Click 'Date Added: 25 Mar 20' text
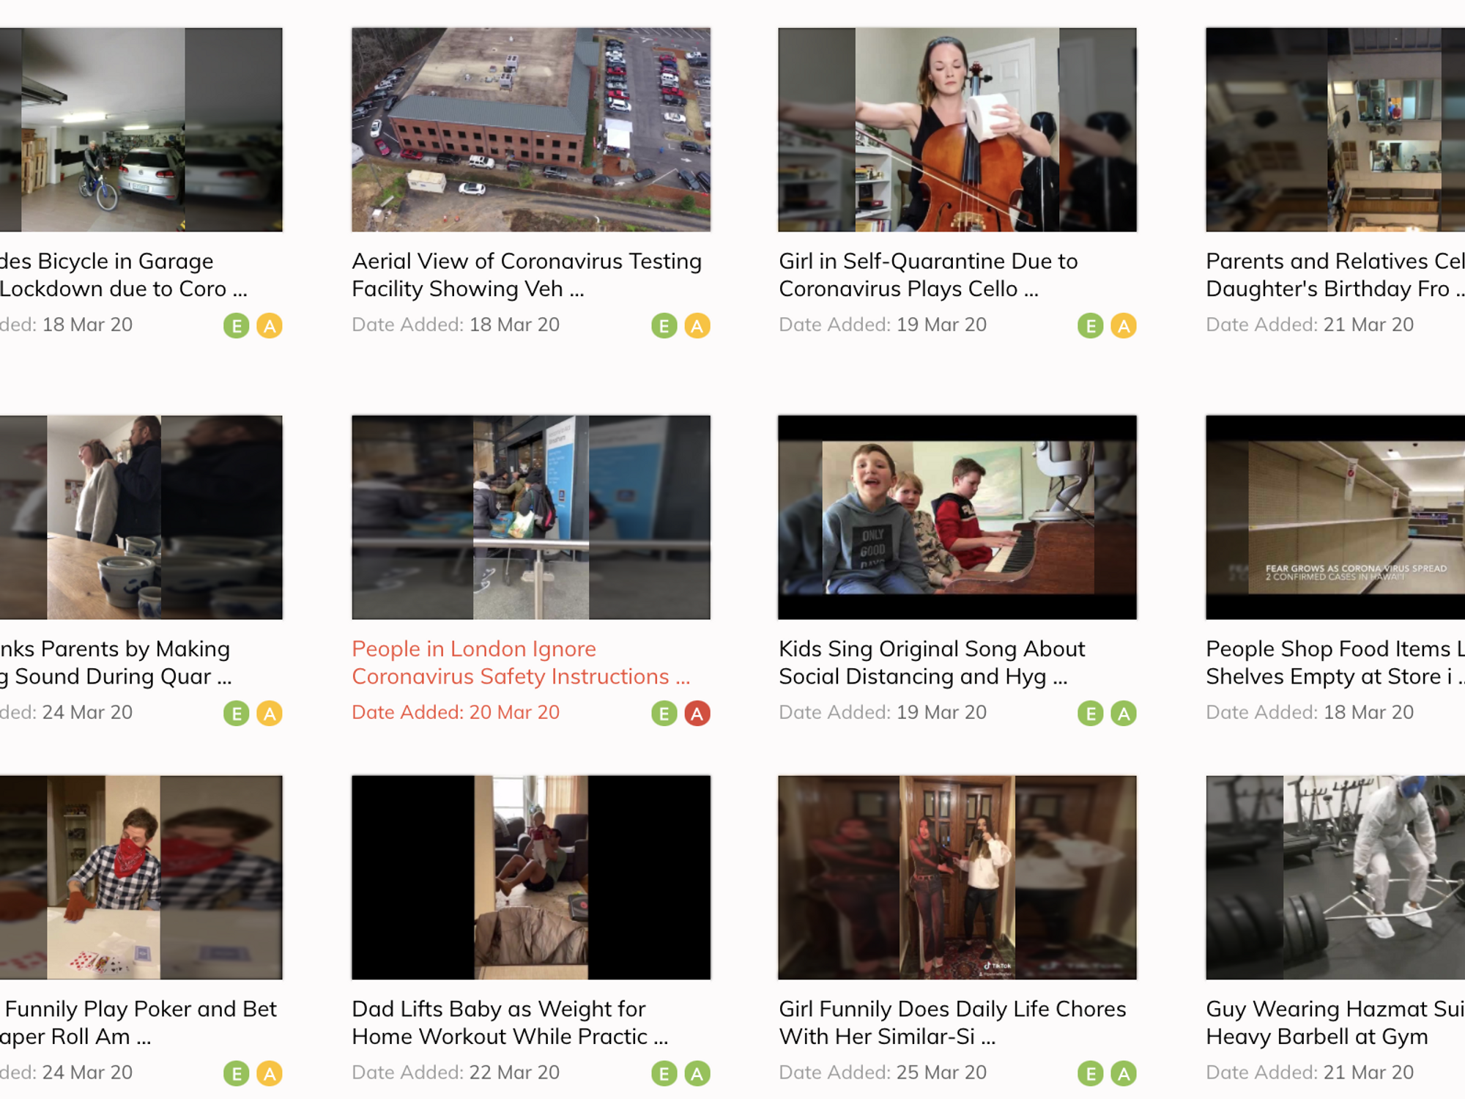This screenshot has width=1465, height=1099. click(883, 1073)
